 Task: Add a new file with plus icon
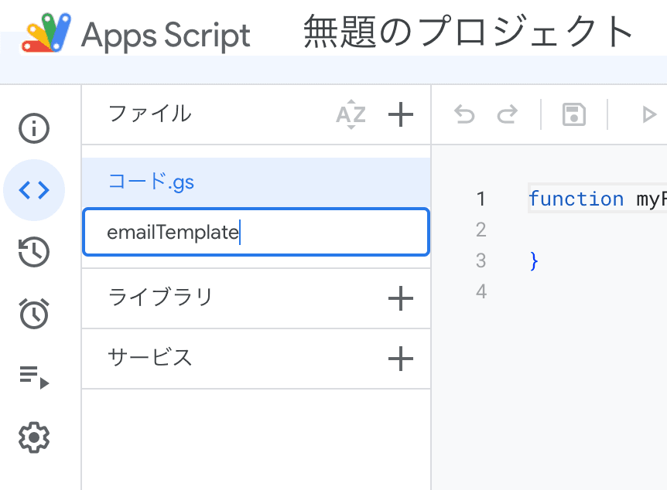click(400, 115)
